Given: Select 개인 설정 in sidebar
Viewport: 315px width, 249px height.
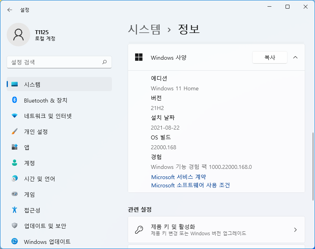Looking at the screenshot, I should (x=59, y=132).
